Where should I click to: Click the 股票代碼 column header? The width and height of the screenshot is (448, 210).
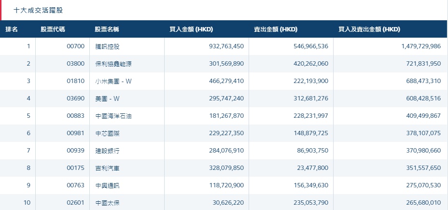pyautogui.click(x=53, y=29)
